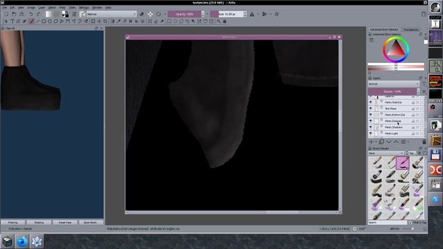Hide the Skin Base layer
This screenshot has height=249, width=443.
(370, 109)
